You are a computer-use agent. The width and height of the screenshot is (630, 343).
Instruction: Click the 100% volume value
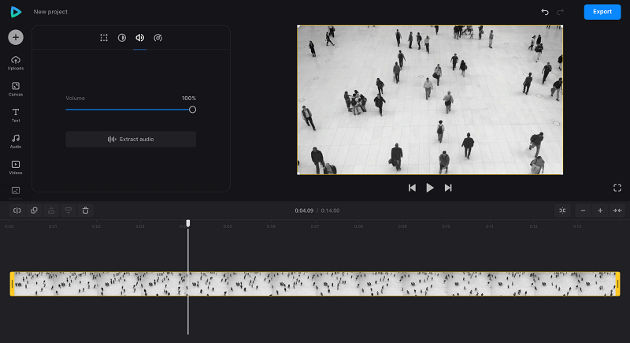pos(189,98)
